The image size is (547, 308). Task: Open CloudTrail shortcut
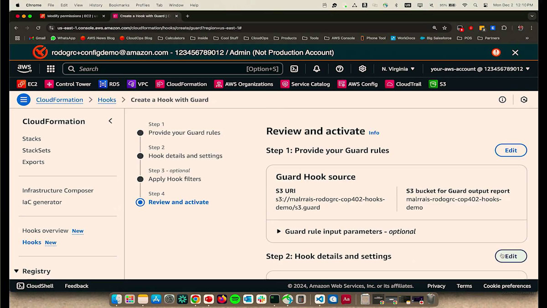403,84
